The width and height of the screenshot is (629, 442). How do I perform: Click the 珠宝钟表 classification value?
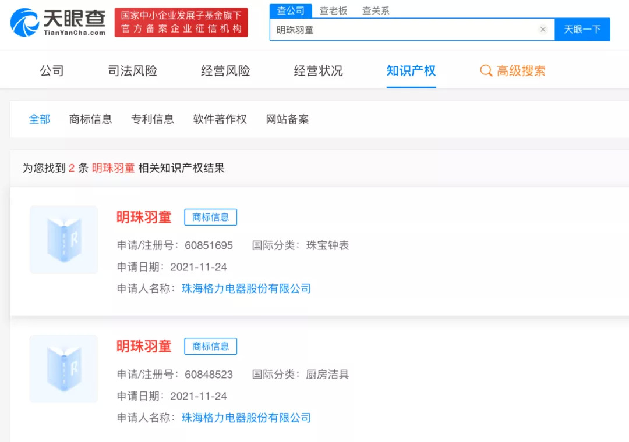[327, 245]
